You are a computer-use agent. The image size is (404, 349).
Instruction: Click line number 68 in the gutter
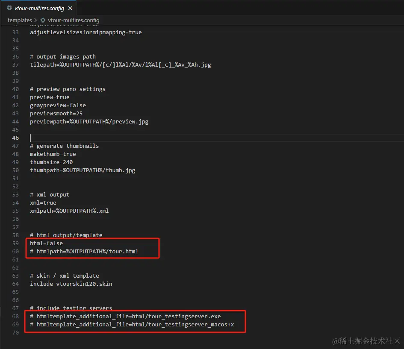pos(15,316)
